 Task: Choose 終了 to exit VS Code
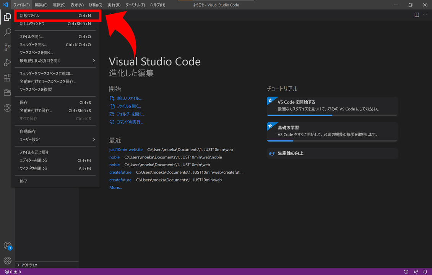point(55,181)
